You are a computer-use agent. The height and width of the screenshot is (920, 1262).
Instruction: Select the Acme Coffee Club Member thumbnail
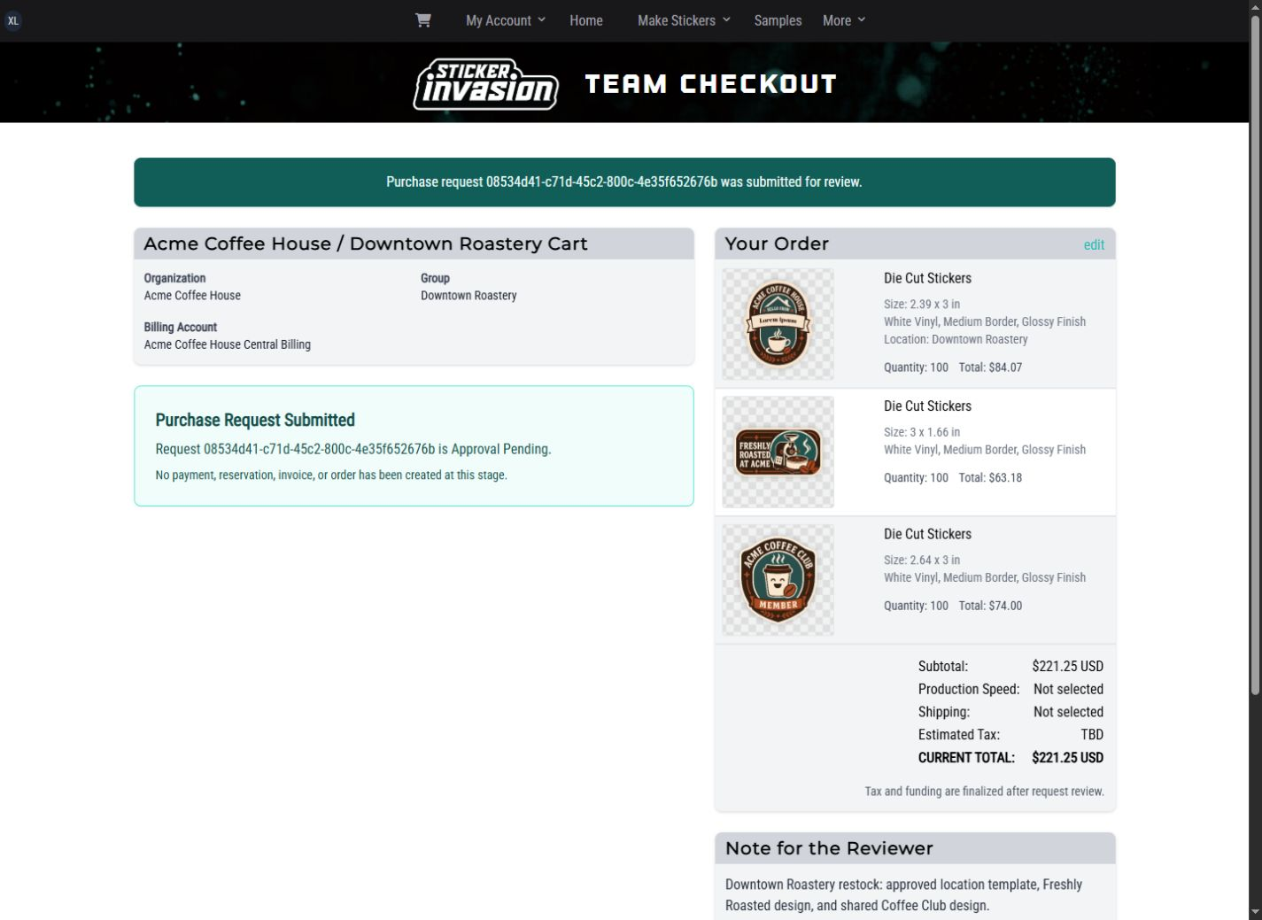click(x=778, y=580)
